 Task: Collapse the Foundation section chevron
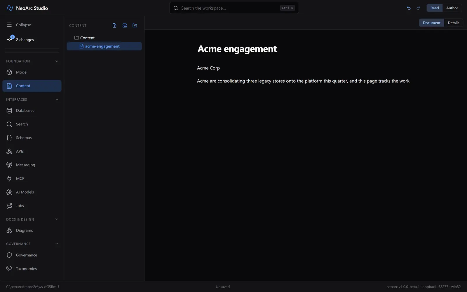(57, 61)
